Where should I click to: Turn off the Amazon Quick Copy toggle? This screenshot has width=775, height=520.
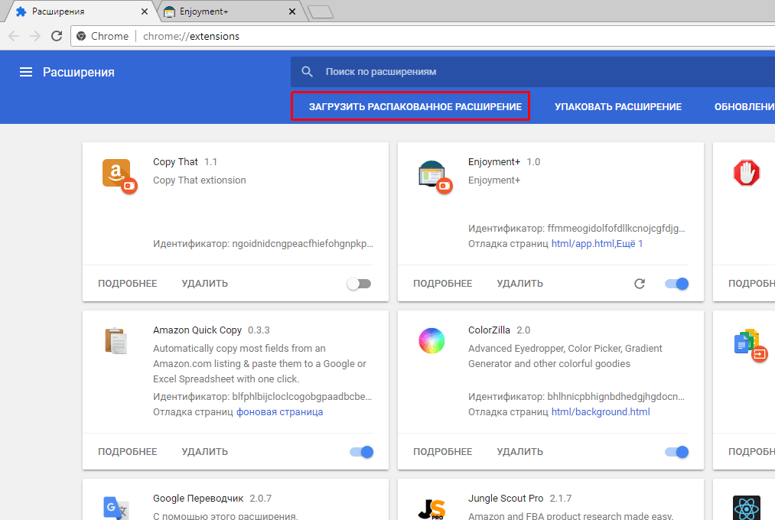click(361, 452)
